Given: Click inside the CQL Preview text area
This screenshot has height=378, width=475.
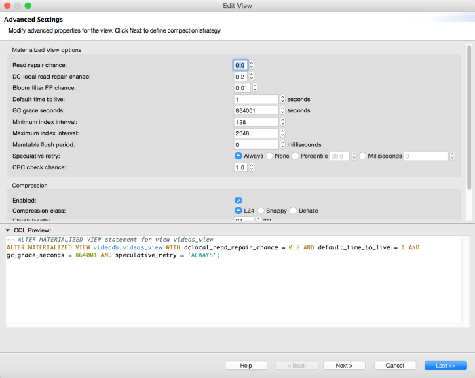Looking at the screenshot, I should pos(233,279).
